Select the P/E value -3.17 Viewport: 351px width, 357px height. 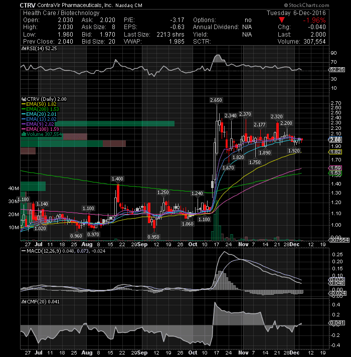[x=177, y=20]
